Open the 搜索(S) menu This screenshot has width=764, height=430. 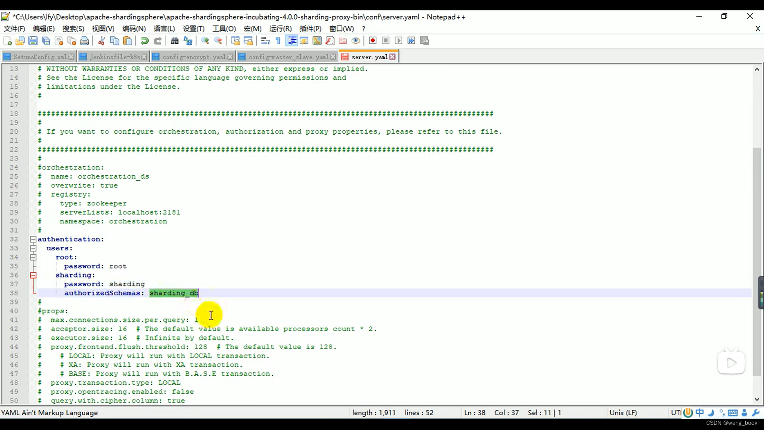tap(73, 29)
